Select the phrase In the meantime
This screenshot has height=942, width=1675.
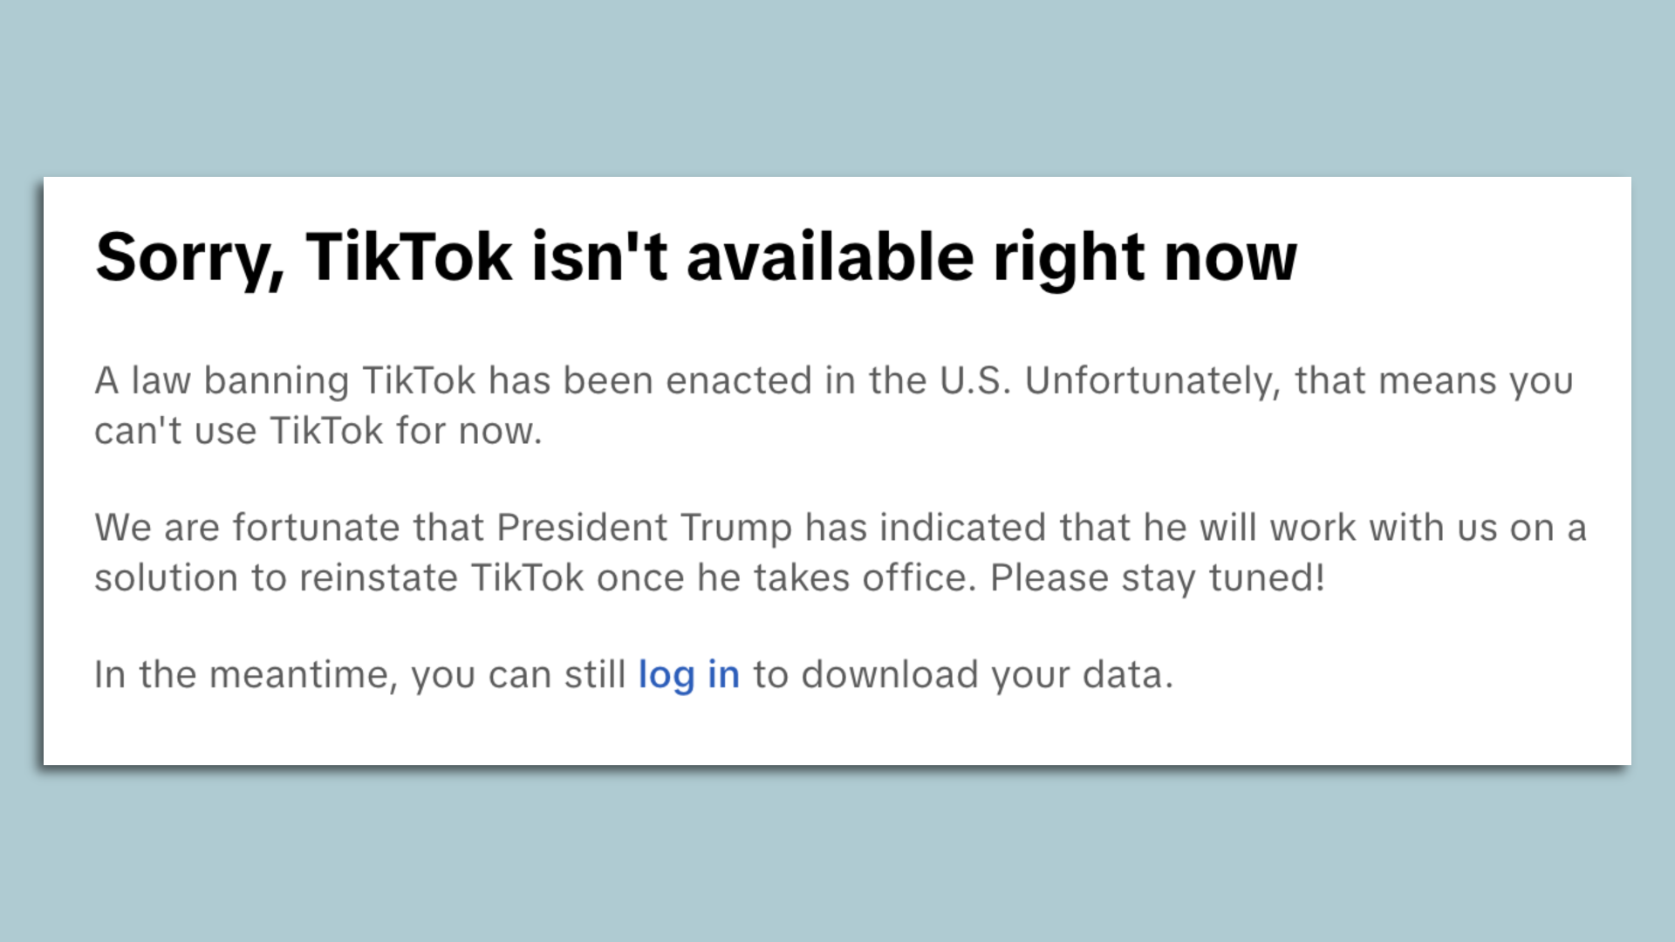[x=240, y=673]
